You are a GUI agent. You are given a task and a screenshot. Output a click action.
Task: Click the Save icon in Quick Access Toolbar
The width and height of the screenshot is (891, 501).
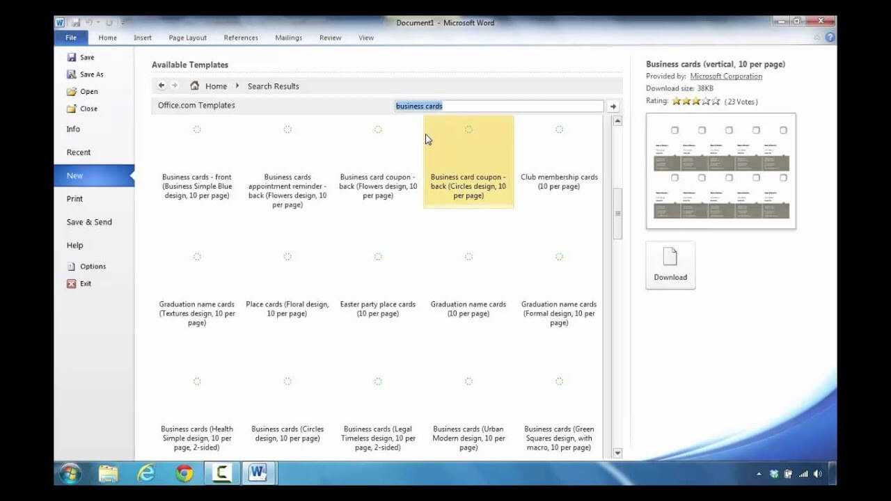click(x=74, y=22)
